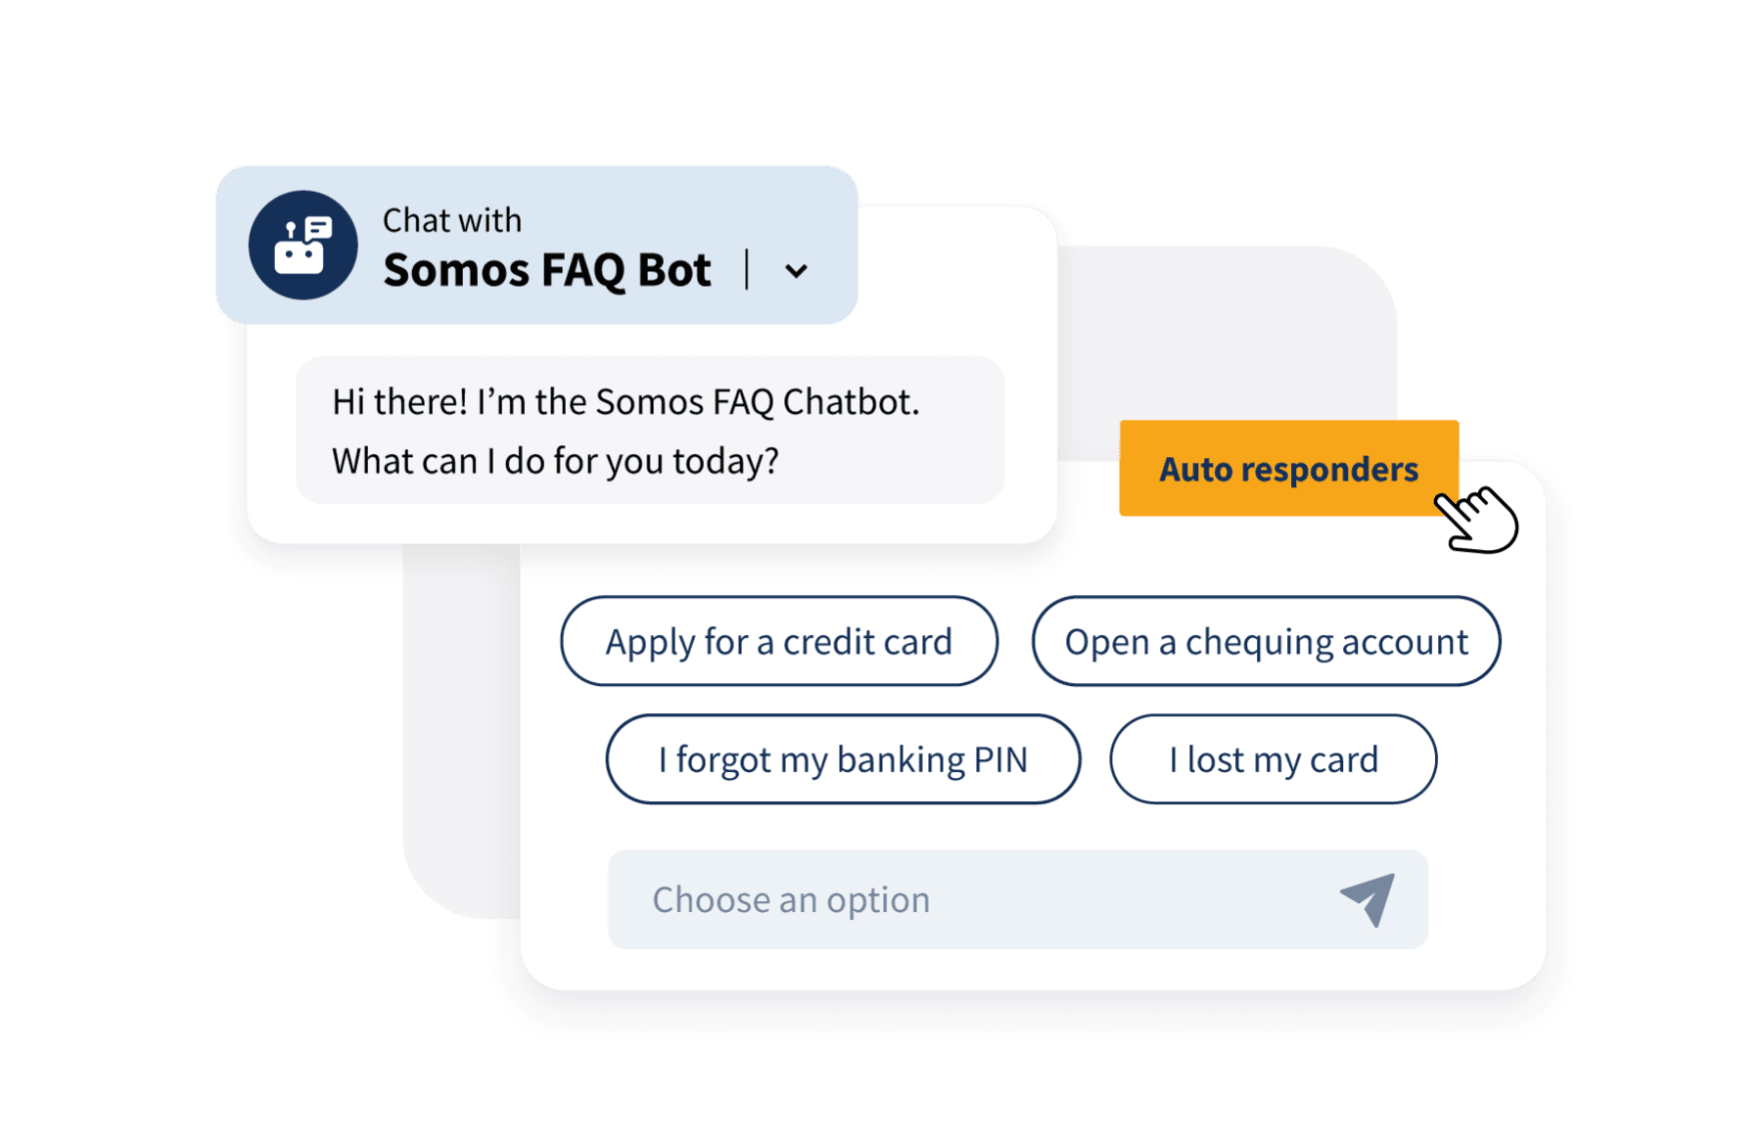Screen dimensions: 1762x1139
Task: Expand the chevron beside Somos FAQ Bot
Action: click(x=797, y=271)
